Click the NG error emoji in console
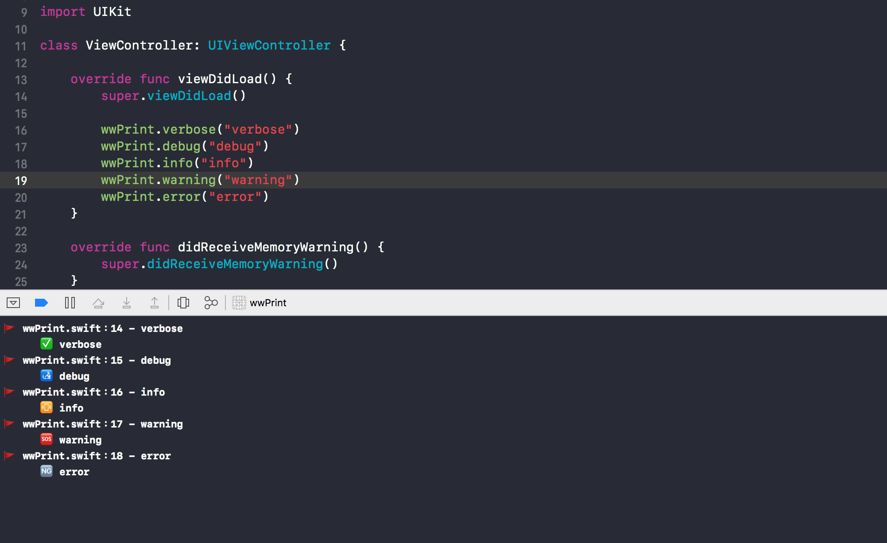The image size is (887, 543). 46,471
